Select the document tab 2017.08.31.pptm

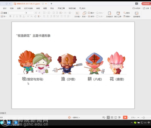[28, 4]
